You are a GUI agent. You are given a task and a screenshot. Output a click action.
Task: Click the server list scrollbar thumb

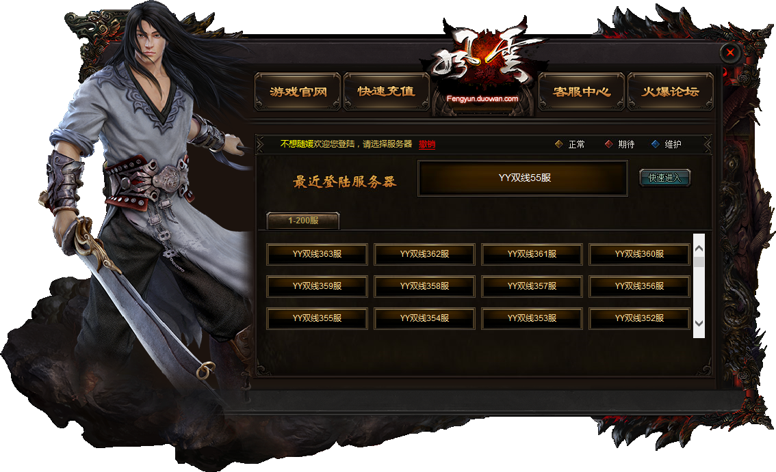(699, 262)
